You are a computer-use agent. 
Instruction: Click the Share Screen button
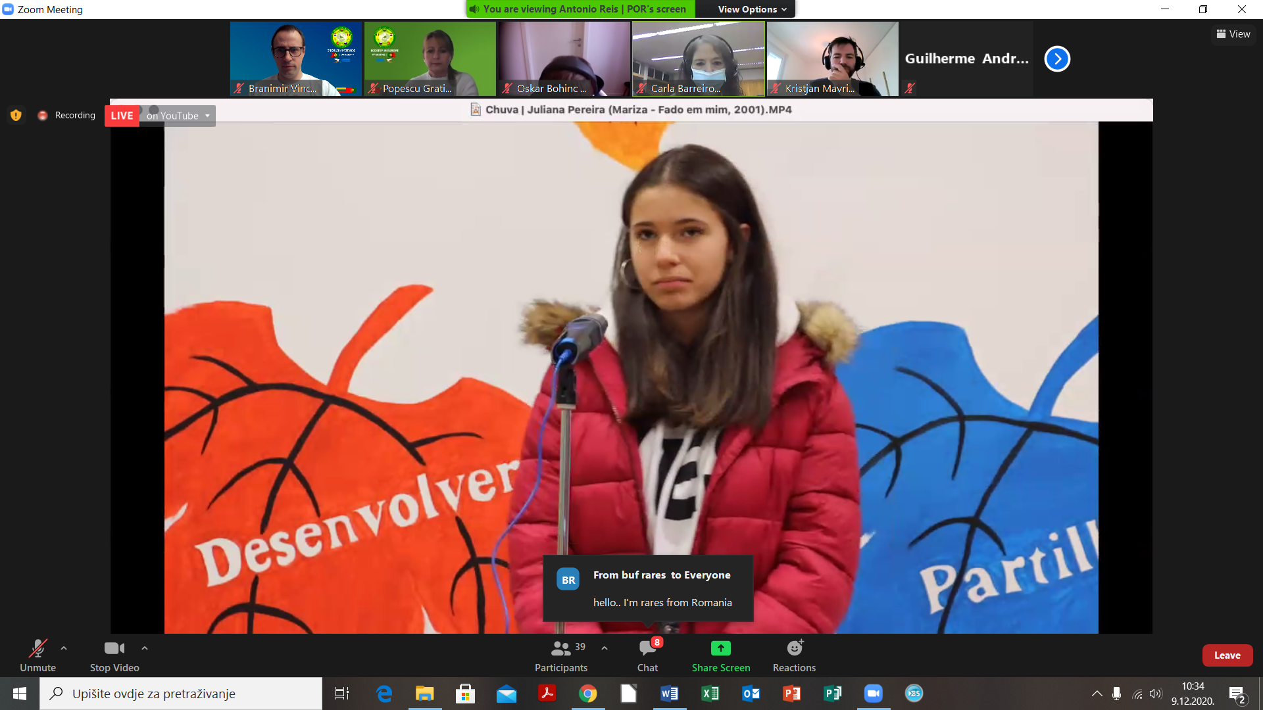point(721,655)
